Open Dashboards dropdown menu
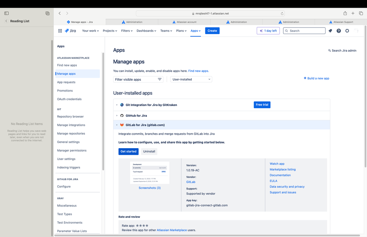 click(x=146, y=30)
